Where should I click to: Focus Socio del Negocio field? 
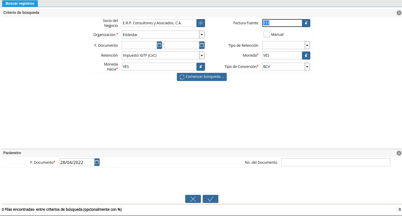(159, 23)
